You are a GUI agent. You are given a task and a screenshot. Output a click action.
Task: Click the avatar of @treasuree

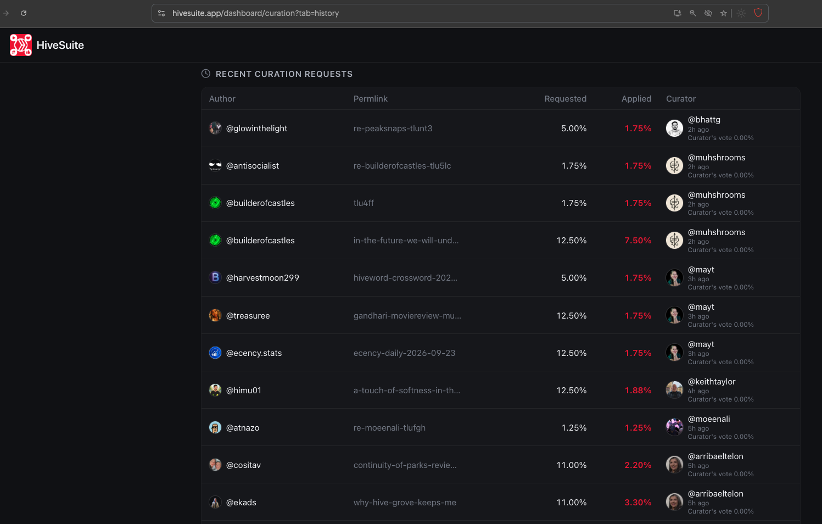(215, 315)
